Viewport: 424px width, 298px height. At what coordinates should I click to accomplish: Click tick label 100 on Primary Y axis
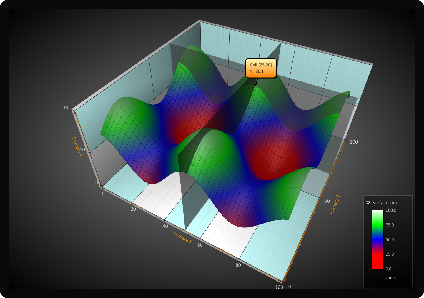pos(66,108)
